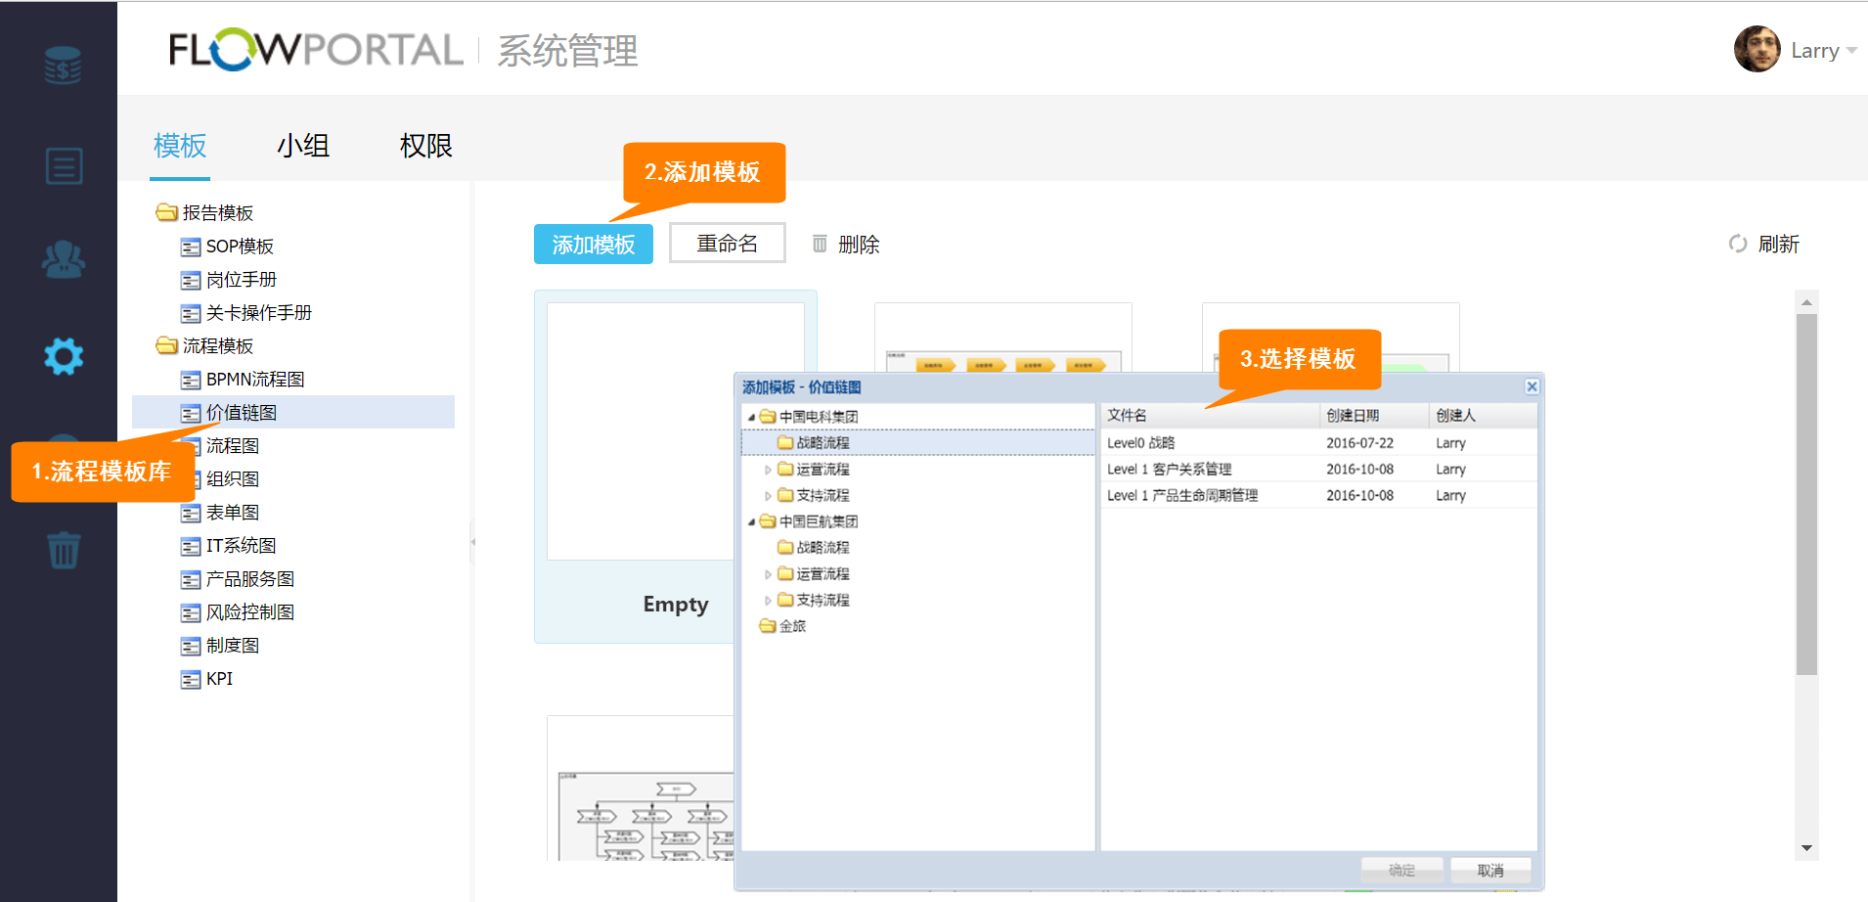1868x902 pixels.
Task: Open the user groups sidebar icon
Action: point(64,259)
